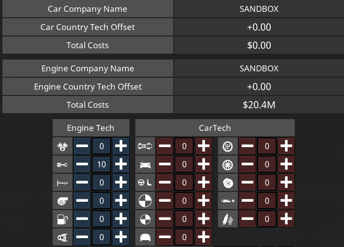Viewport: 344px width, 247px height.
Task: Click the gearbox shifter tech icon
Action: (x=228, y=146)
